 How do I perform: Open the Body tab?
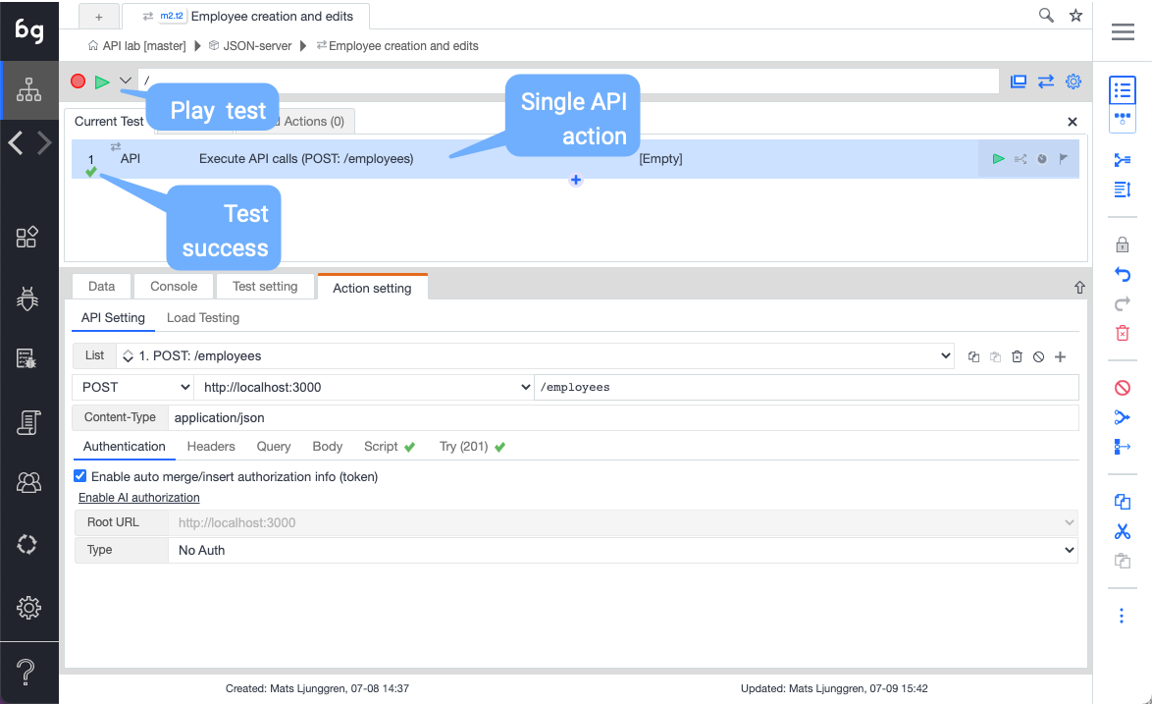pos(327,447)
